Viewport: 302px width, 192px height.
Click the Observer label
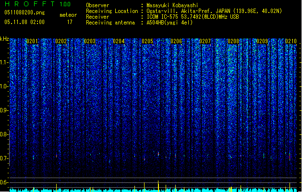pos(97,5)
